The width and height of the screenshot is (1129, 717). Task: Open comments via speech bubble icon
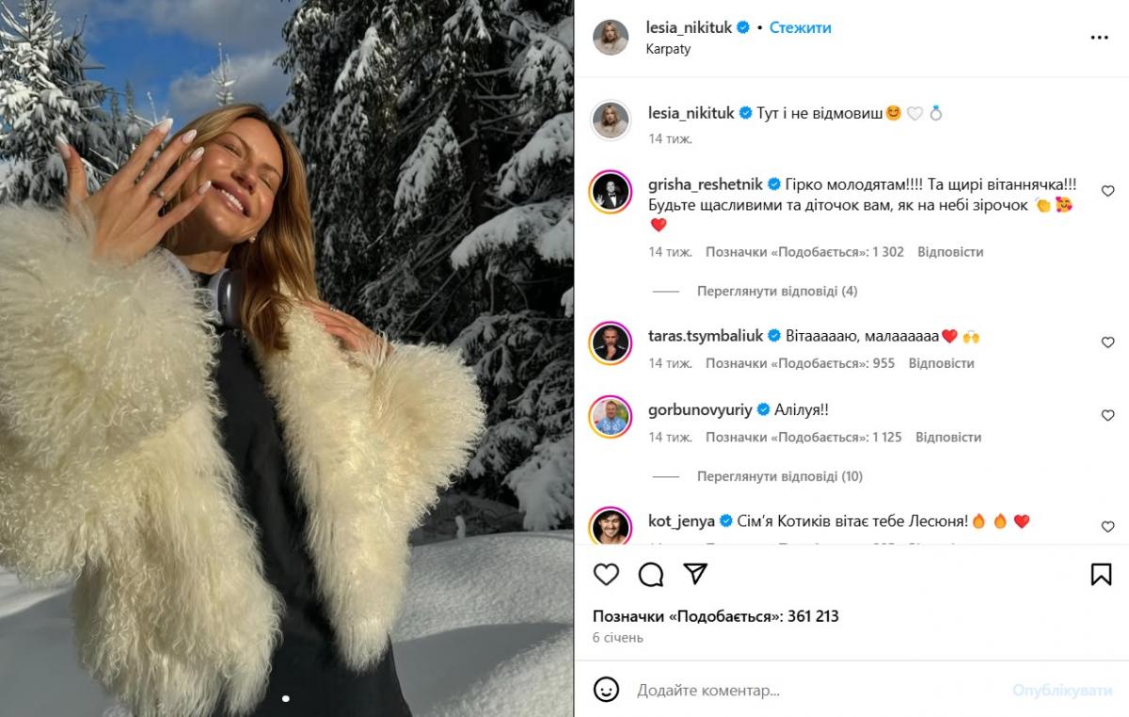point(651,574)
